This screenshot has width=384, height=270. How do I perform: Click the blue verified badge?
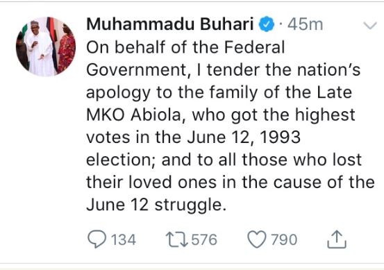pyautogui.click(x=267, y=24)
